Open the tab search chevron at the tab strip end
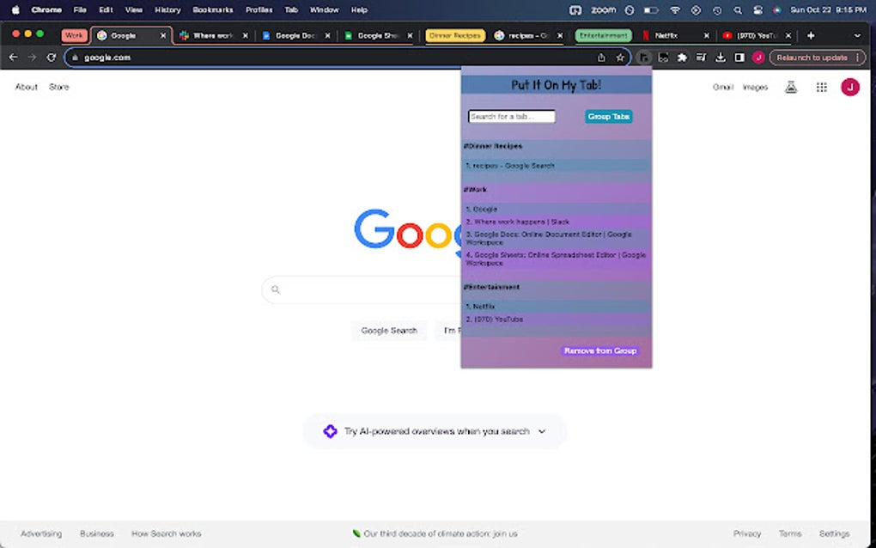 click(857, 35)
